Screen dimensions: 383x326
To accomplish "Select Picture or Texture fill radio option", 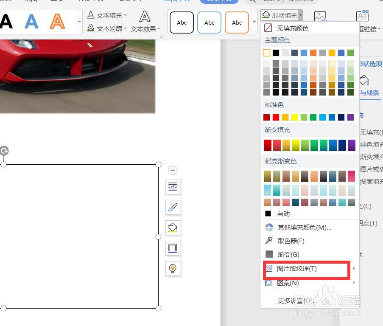I will 371,169.
